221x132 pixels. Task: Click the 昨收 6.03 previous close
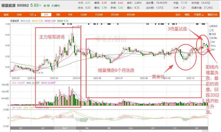coord(84,8)
